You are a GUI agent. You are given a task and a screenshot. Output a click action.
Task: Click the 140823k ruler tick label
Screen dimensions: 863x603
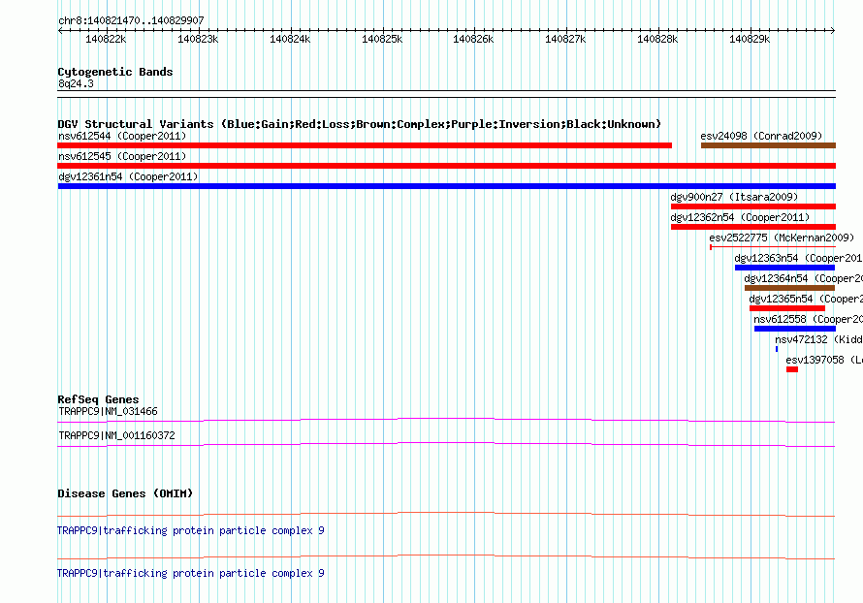coord(198,40)
